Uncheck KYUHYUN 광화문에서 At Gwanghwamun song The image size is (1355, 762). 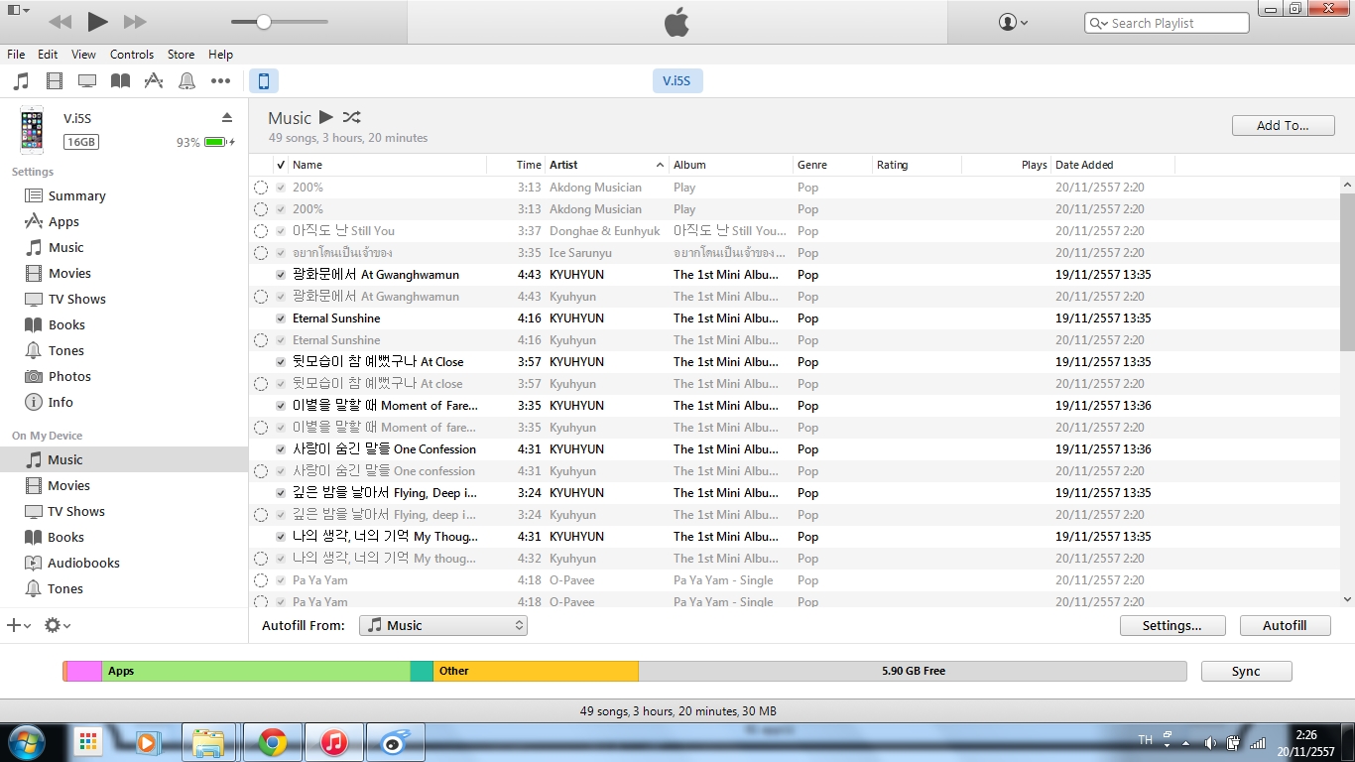click(x=281, y=275)
